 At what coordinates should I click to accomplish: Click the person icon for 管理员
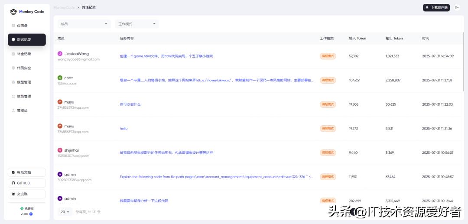pyautogui.click(x=13, y=110)
